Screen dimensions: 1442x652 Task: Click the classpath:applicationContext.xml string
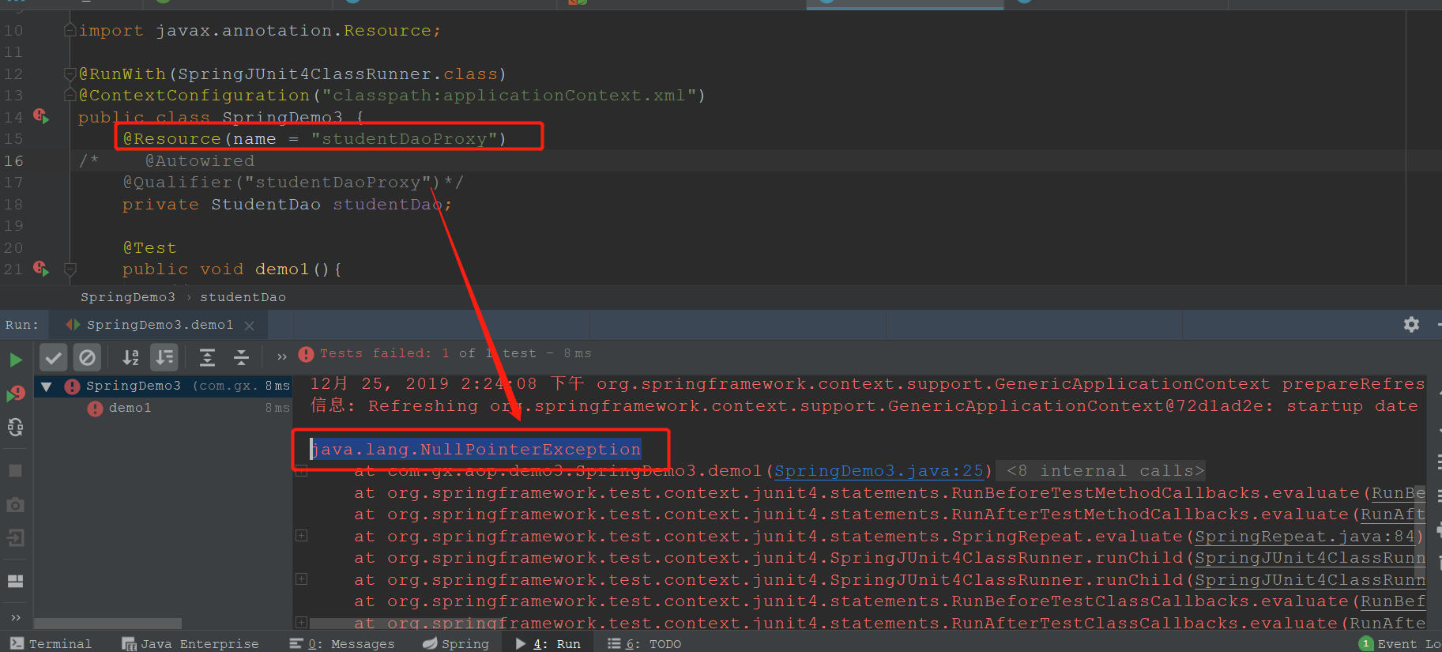pyautogui.click(x=509, y=96)
